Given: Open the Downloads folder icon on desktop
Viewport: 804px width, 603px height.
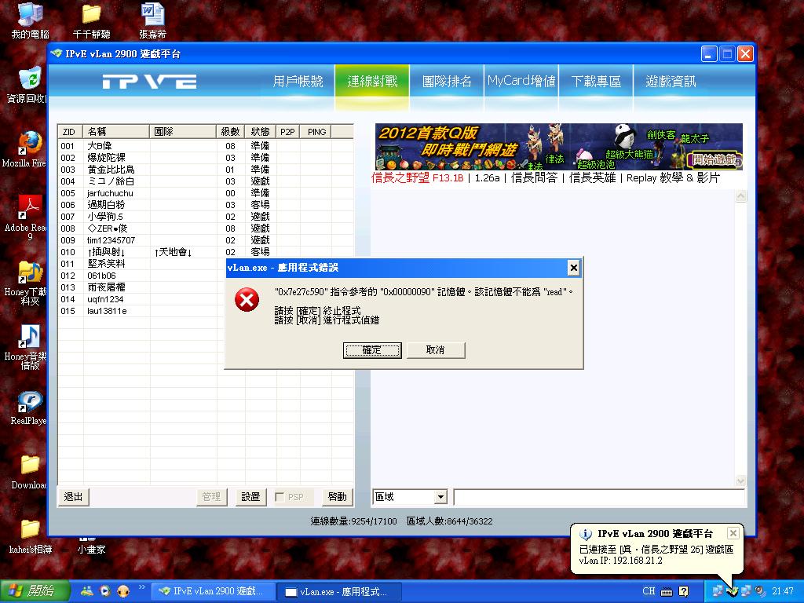Looking at the screenshot, I should point(30,472).
